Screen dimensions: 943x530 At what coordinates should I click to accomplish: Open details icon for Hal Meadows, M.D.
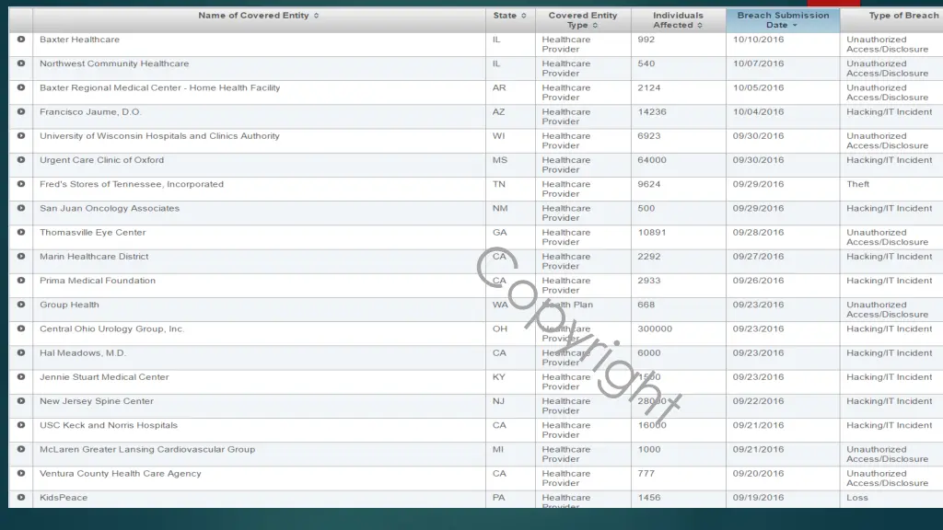click(x=21, y=352)
